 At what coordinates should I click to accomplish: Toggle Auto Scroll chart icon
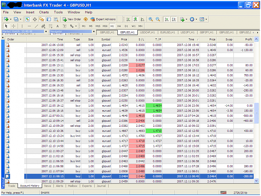click(x=167, y=19)
